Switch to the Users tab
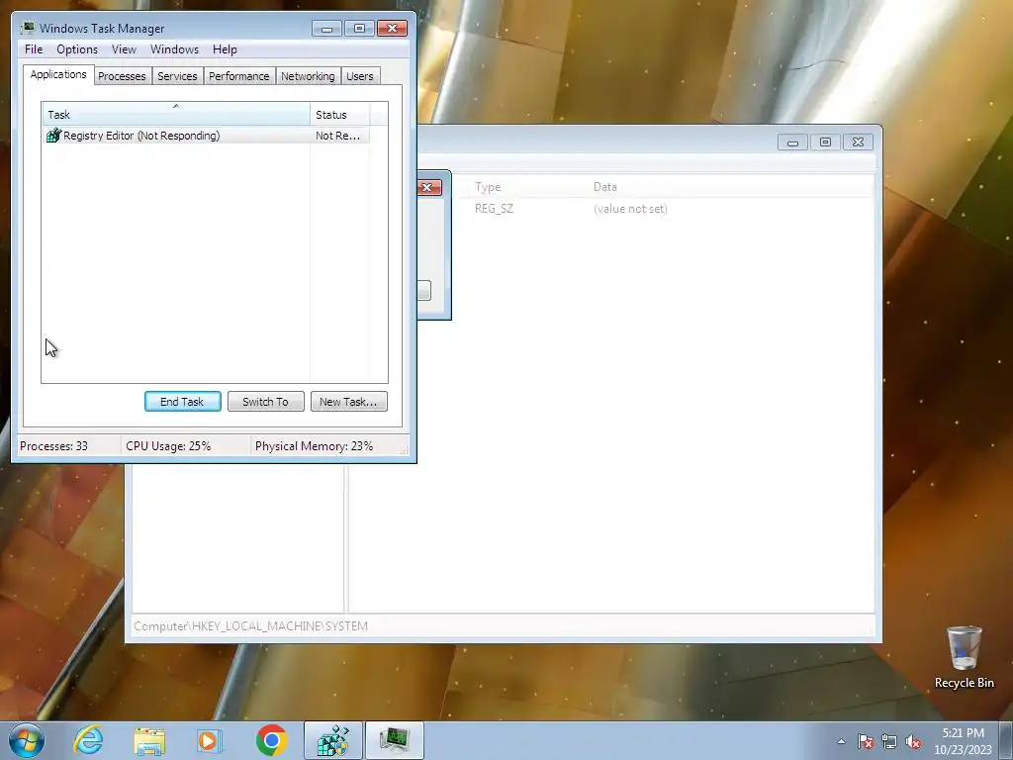This screenshot has height=760, width=1013. pos(360,76)
